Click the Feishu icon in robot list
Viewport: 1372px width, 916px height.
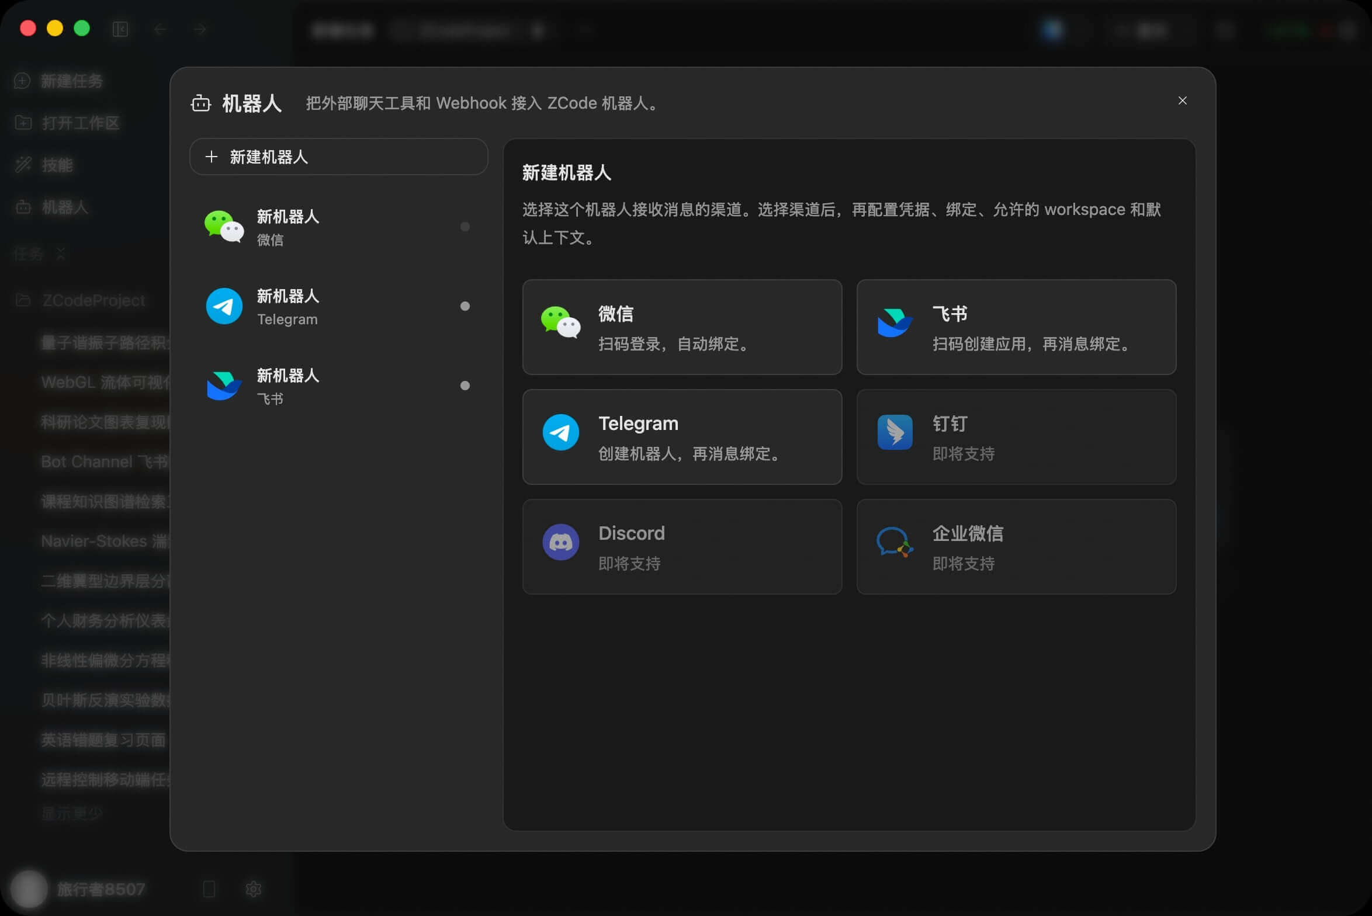click(224, 386)
